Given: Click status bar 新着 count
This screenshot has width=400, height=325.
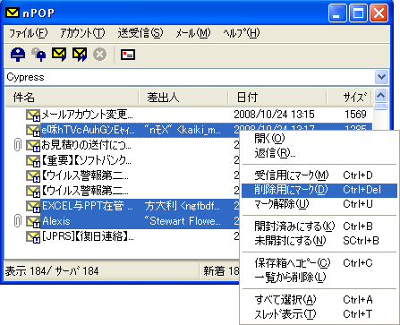Looking at the screenshot, I should pos(221,271).
